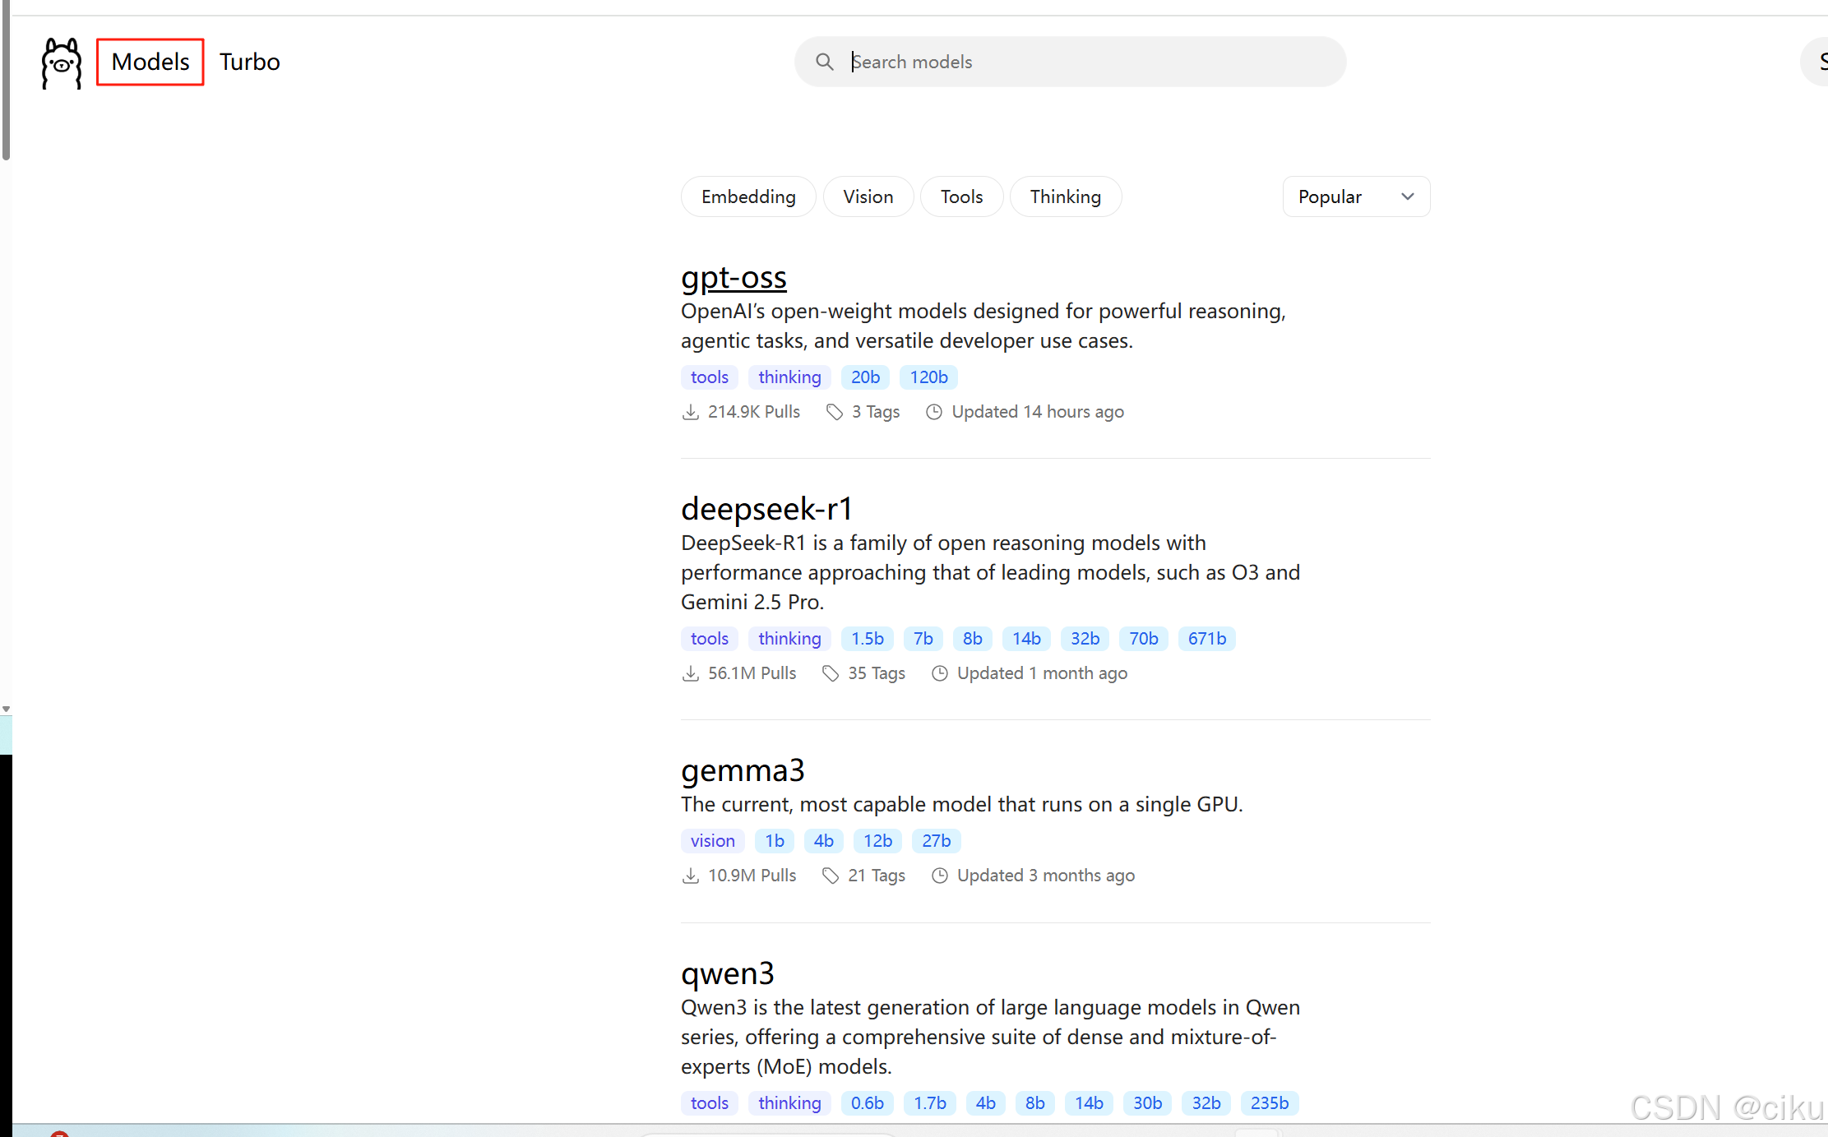This screenshot has height=1137, width=1828.
Task: Select the gemma3 27b tag
Action: tap(936, 841)
